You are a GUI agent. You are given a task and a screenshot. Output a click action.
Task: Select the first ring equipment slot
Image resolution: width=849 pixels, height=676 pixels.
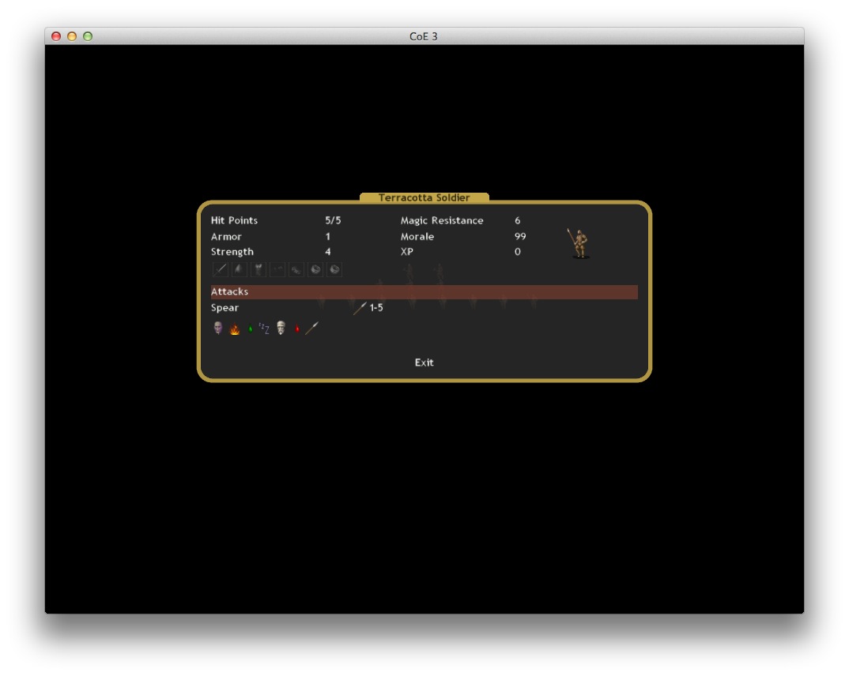(315, 269)
